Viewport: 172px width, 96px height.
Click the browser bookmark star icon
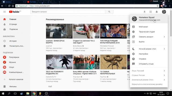[x=157, y=6]
